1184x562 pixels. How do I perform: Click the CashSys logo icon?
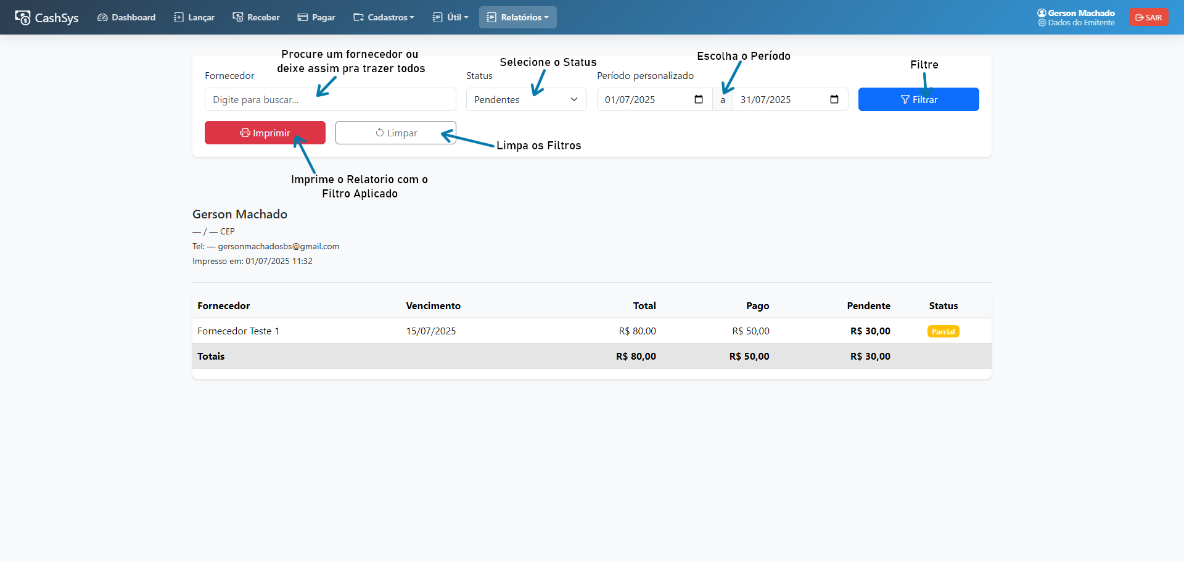[x=23, y=17]
